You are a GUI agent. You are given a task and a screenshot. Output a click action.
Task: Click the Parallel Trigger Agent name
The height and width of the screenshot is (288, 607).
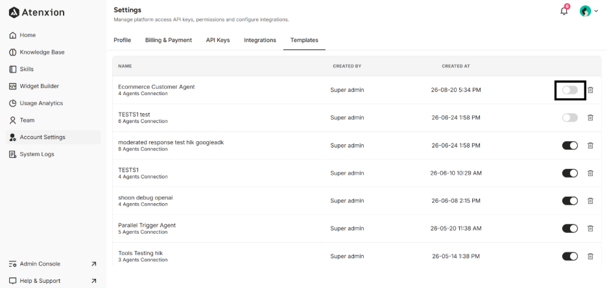click(x=147, y=225)
